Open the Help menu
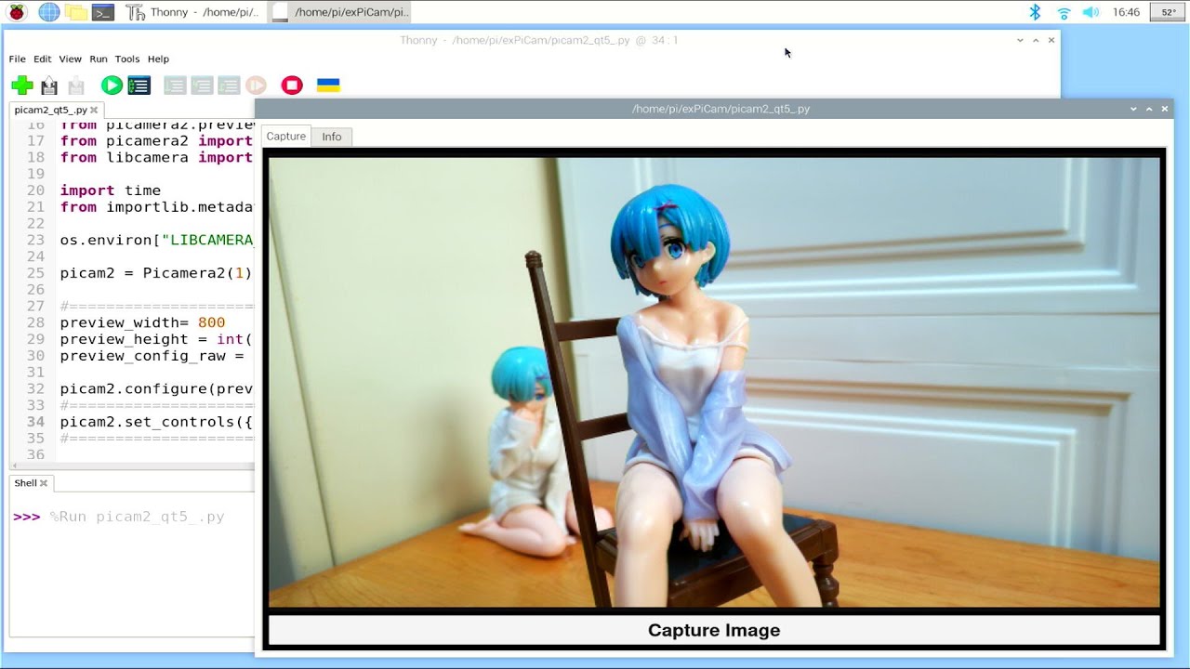The image size is (1190, 669). click(158, 59)
